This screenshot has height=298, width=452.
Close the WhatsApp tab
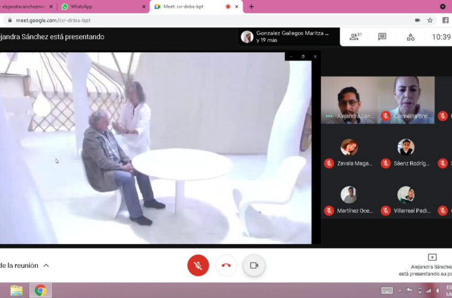click(144, 6)
